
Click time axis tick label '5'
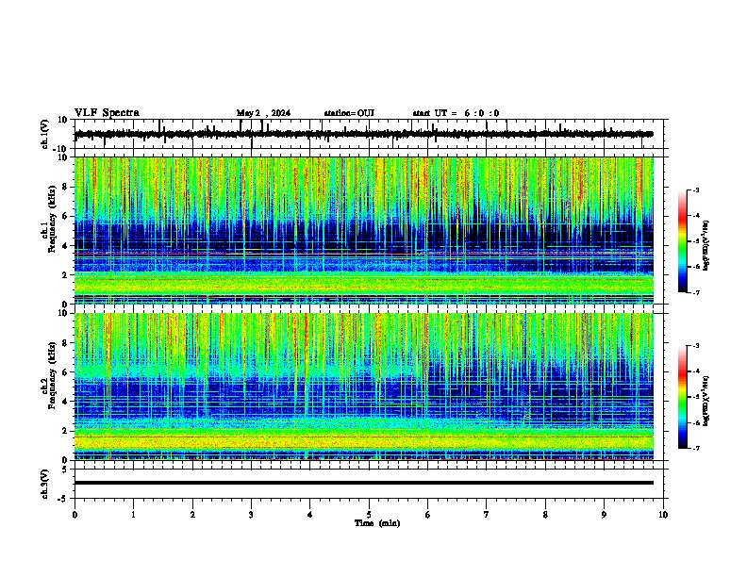click(369, 515)
